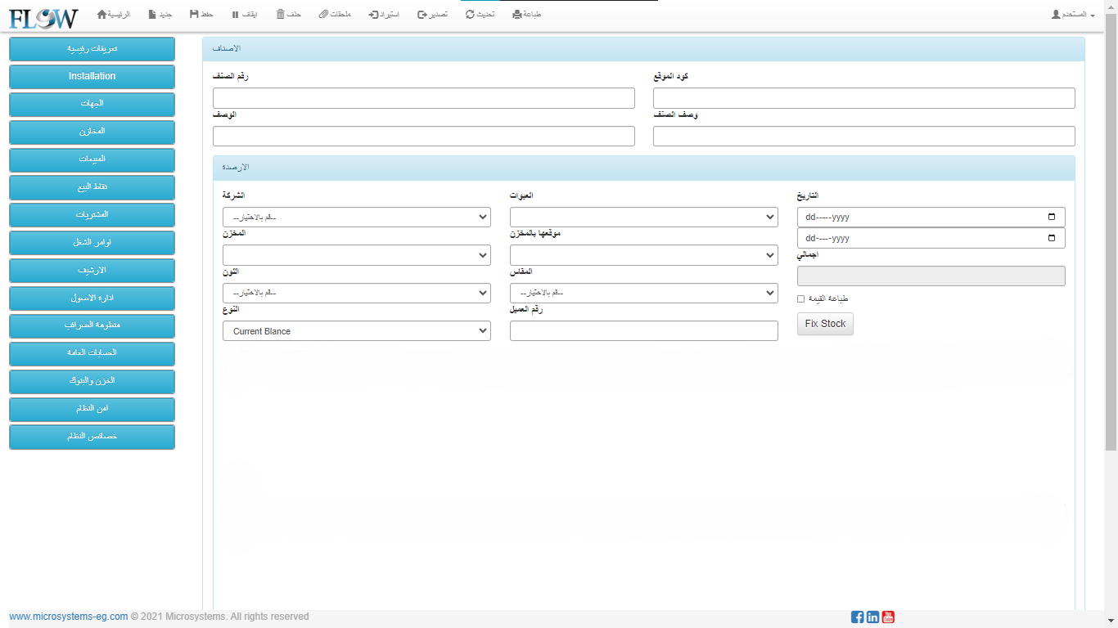
Task: Open the الشركة (company) dropdown
Action: pos(356,218)
